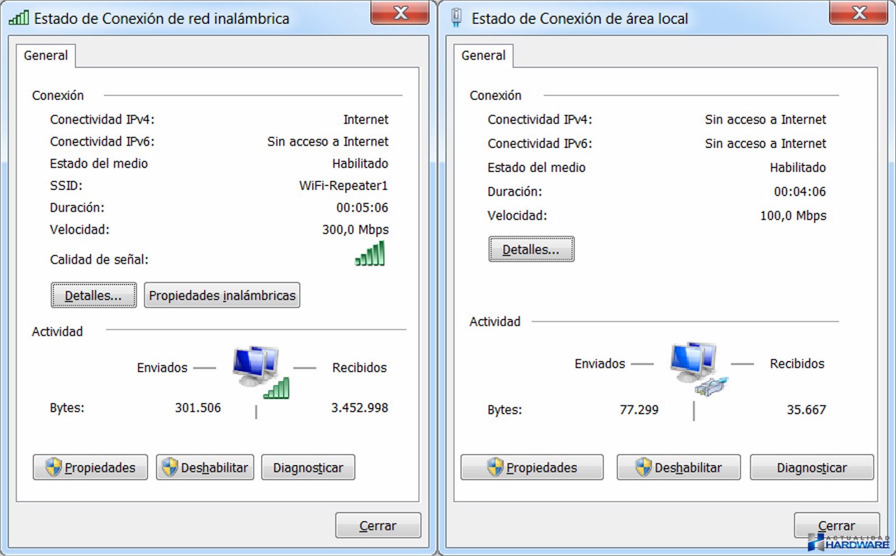Click the wireless signal icon in left title bar
The width and height of the screenshot is (896, 556).
[18, 18]
